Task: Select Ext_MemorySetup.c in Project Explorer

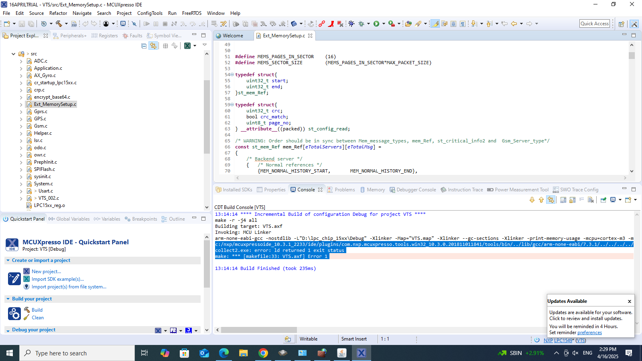Action: pyautogui.click(x=55, y=104)
